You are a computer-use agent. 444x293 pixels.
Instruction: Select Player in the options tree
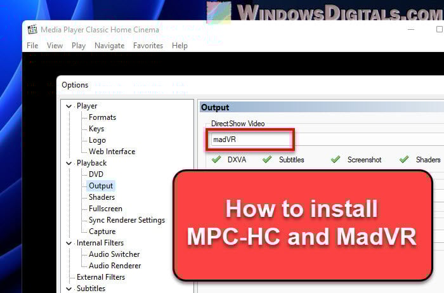[x=87, y=106]
